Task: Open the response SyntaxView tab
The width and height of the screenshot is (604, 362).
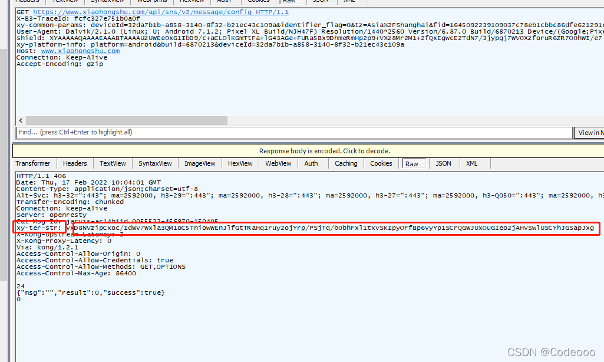Action: tap(155, 163)
